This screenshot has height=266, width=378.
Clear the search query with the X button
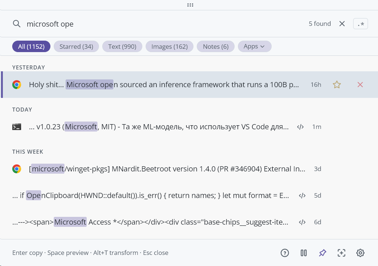[342, 23]
